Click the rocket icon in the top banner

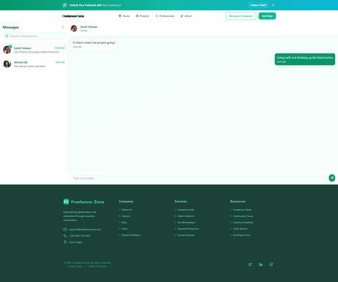point(65,5)
